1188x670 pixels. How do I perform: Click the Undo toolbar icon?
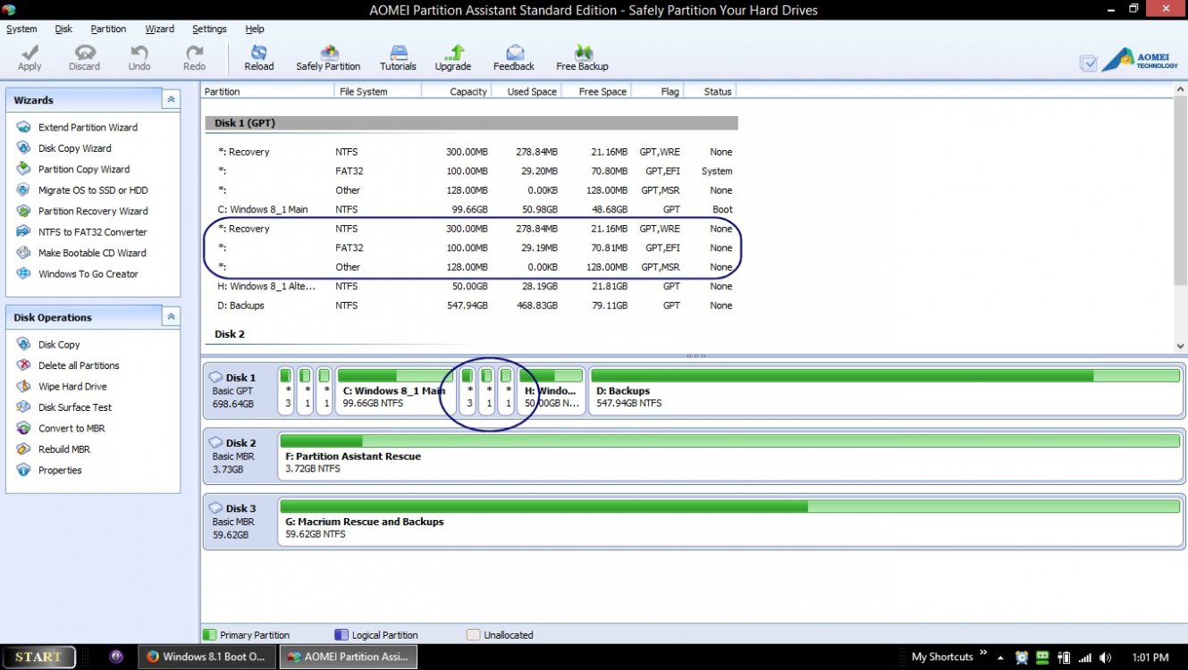[139, 58]
